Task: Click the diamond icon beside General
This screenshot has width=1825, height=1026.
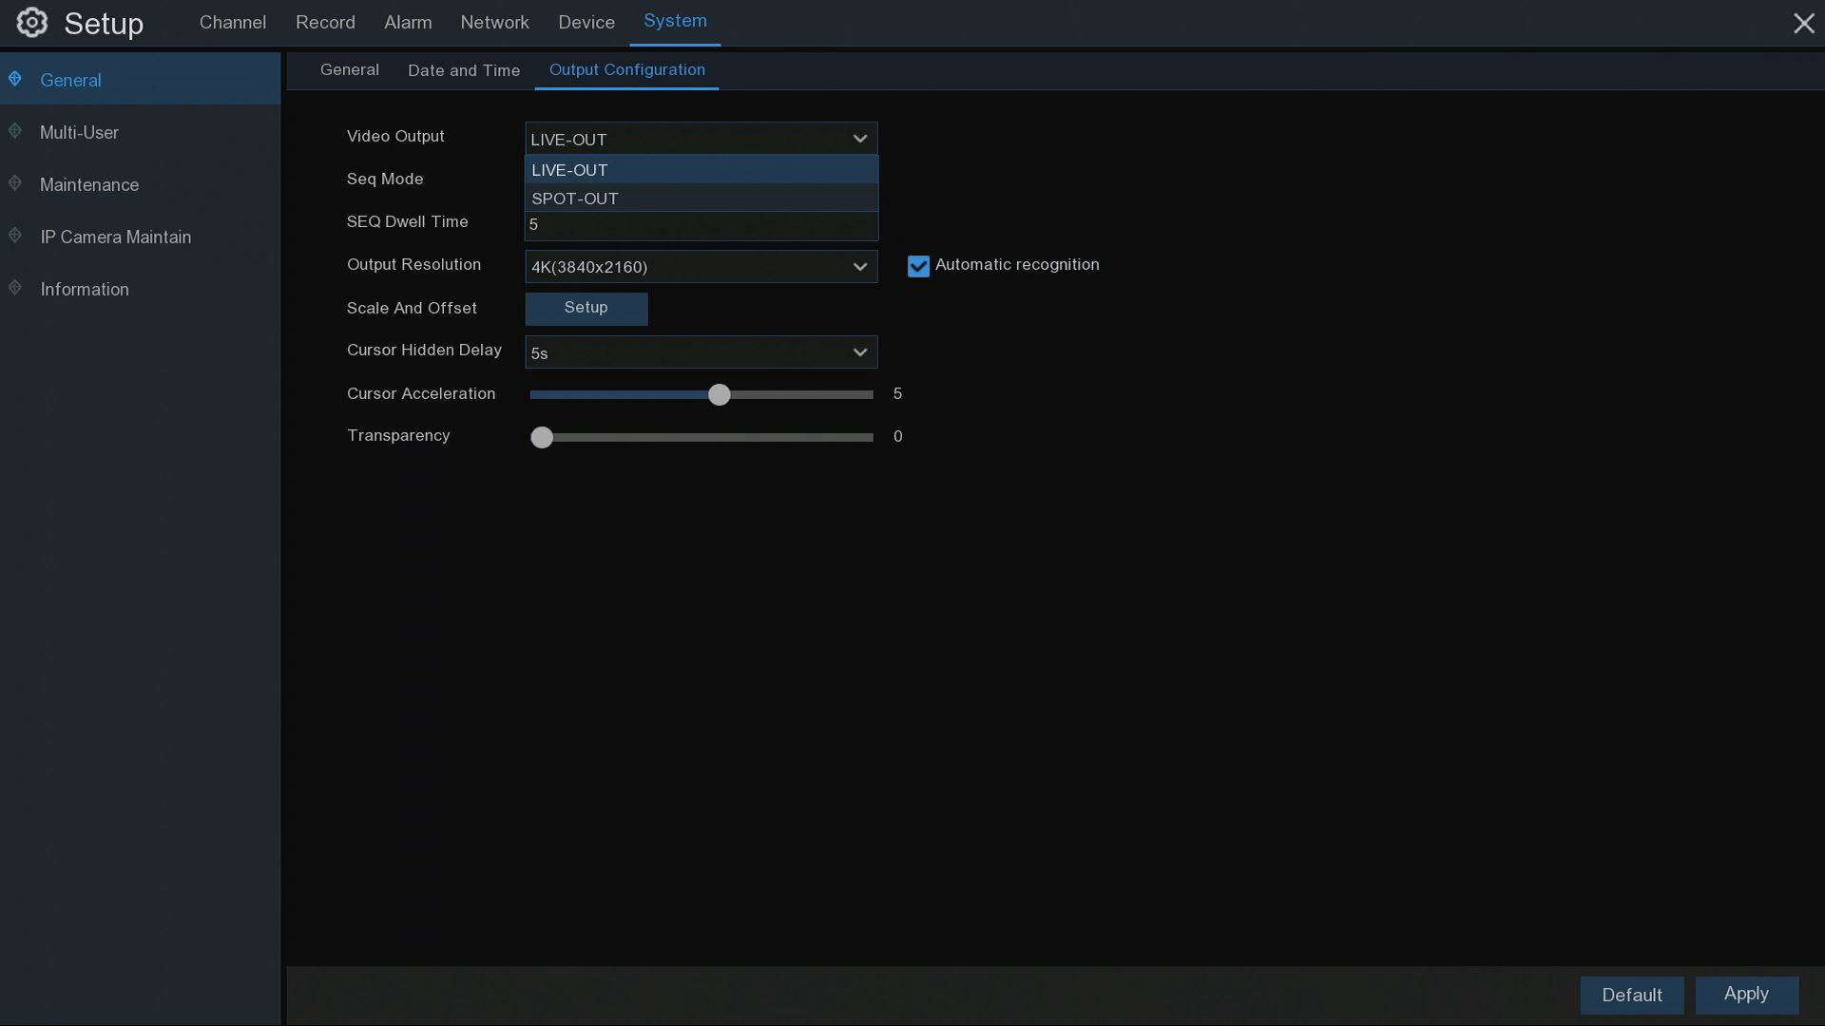Action: pyautogui.click(x=15, y=79)
